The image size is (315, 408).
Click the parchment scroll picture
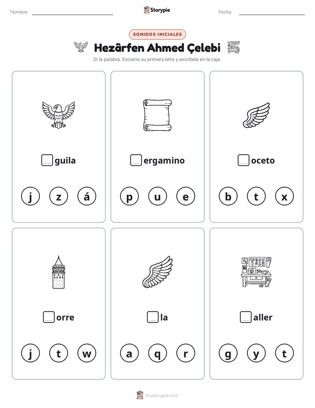tap(157, 115)
